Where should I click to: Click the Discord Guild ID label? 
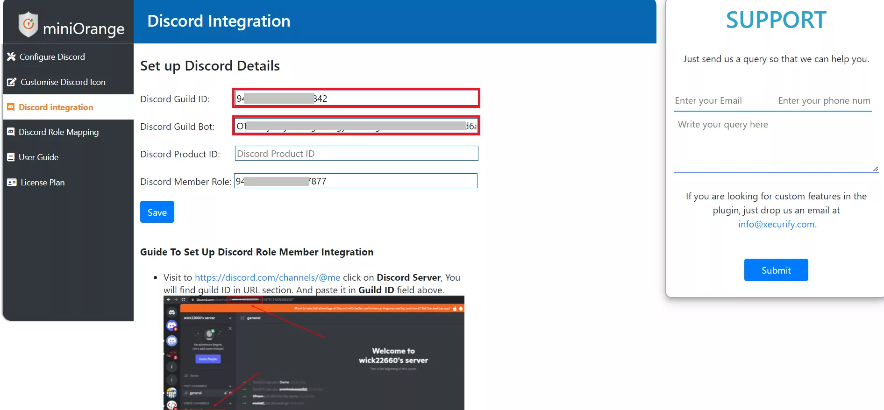tap(175, 99)
